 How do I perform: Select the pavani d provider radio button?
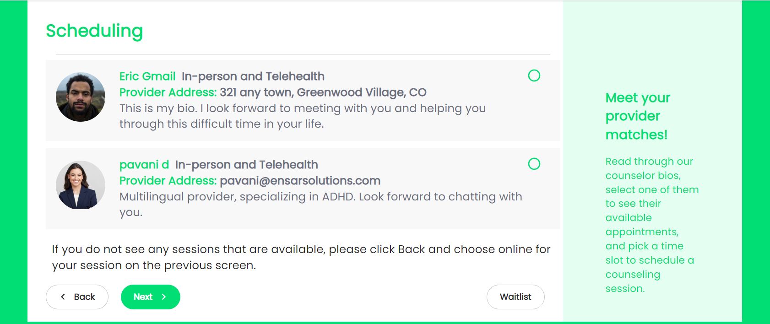pyautogui.click(x=534, y=164)
